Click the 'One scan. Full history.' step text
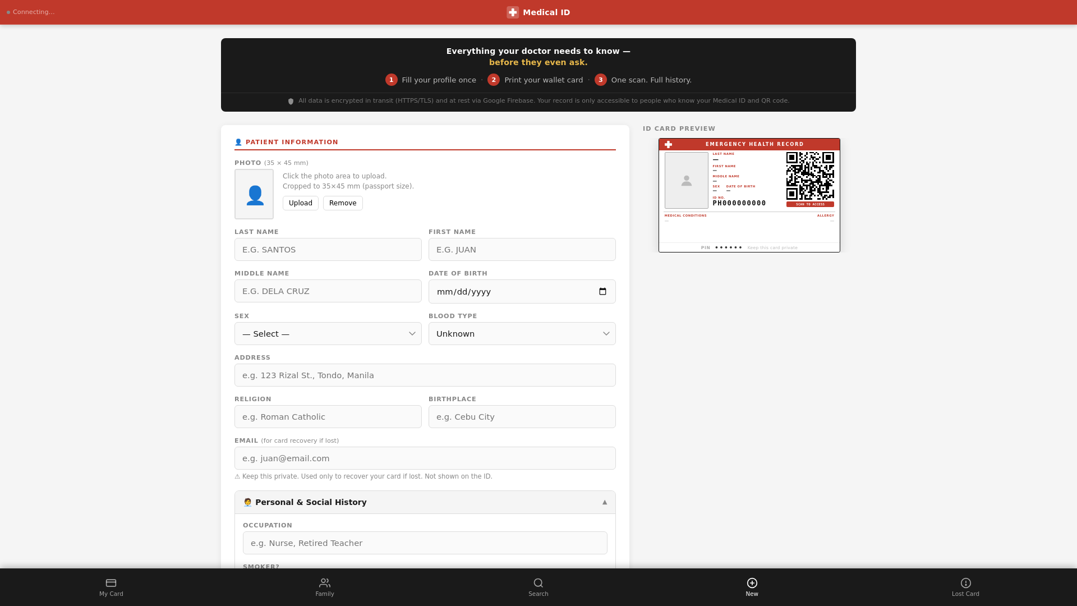 651,80
